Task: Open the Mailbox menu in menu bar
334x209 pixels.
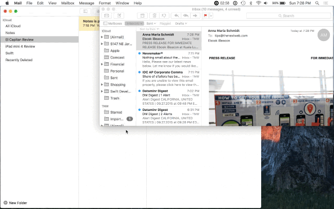Action: pos(68,3)
